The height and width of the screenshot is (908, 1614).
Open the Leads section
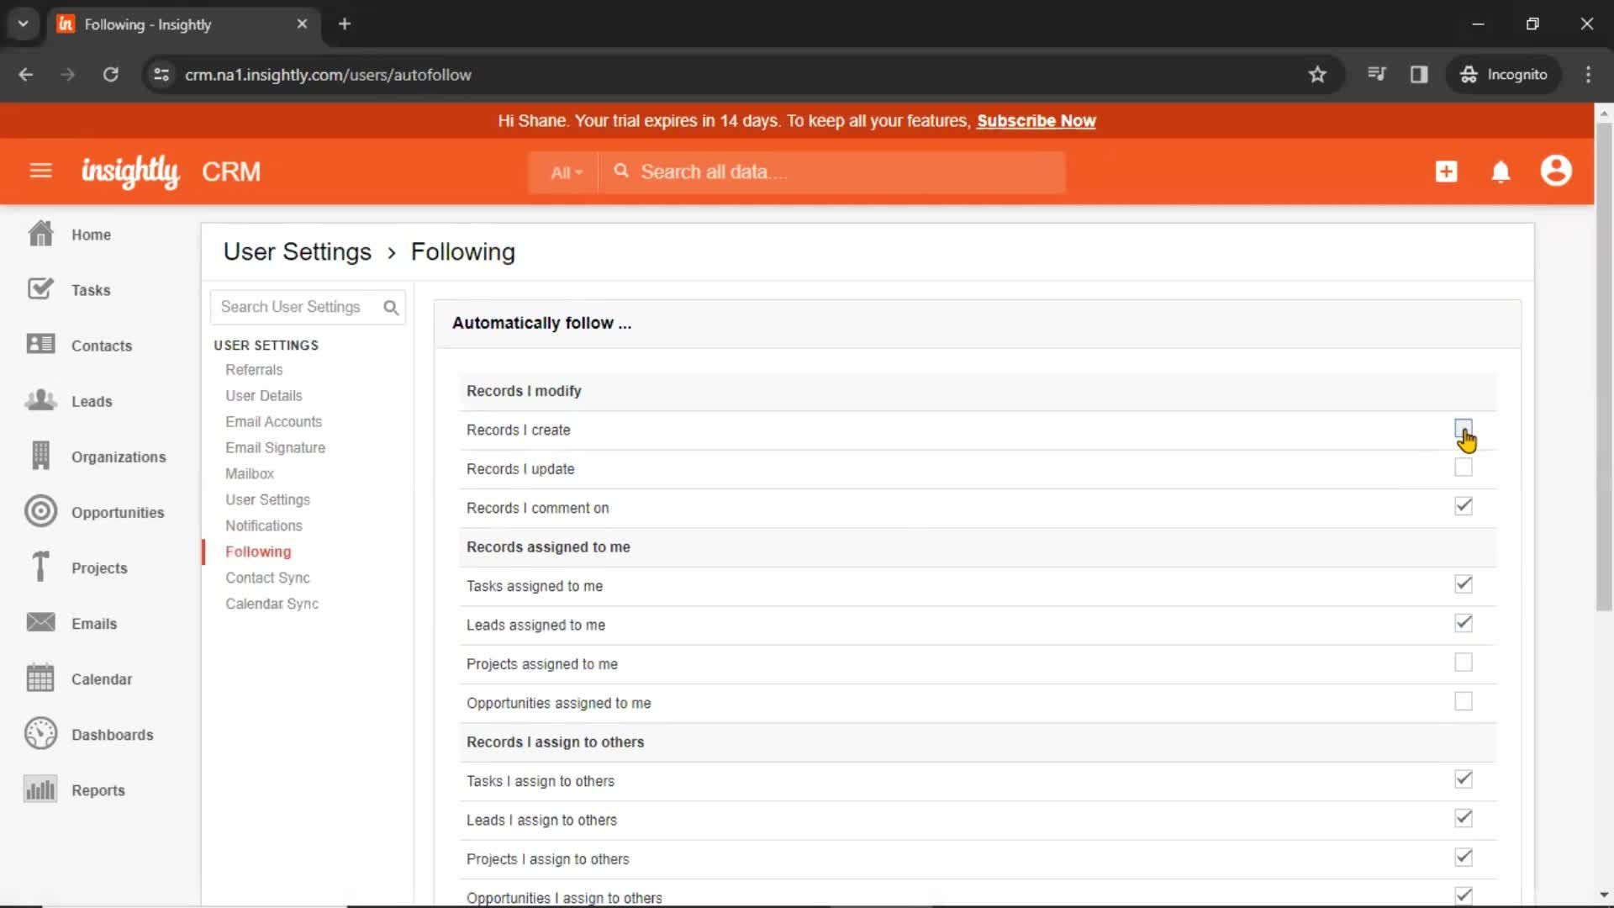[x=92, y=400]
